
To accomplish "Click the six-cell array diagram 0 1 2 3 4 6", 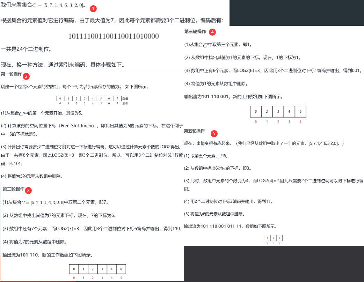I will pyautogui.click(x=97, y=272).
